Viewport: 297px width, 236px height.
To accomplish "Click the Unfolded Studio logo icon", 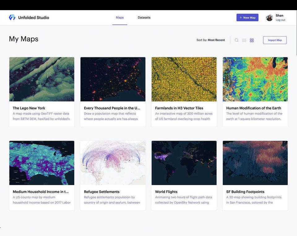I will tap(12, 17).
